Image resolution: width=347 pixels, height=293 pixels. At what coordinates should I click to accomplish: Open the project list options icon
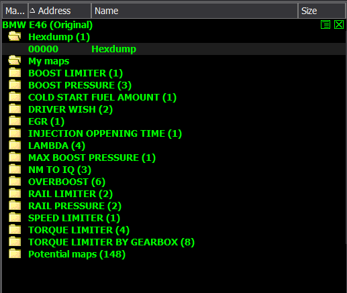[326, 25]
